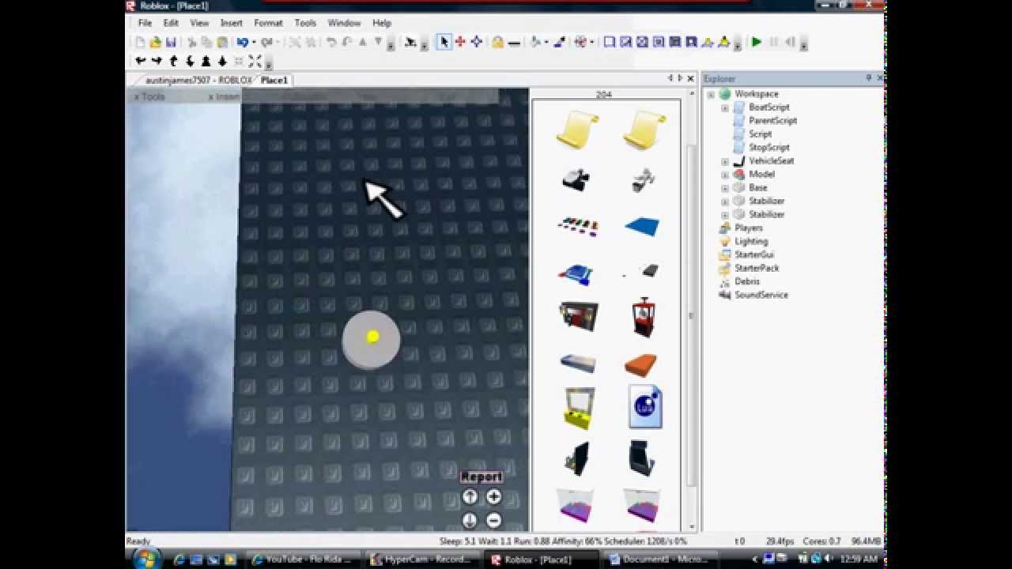Click the camera zoom in icon on toolbar
Image resolution: width=1012 pixels, height=569 pixels.
(x=206, y=61)
